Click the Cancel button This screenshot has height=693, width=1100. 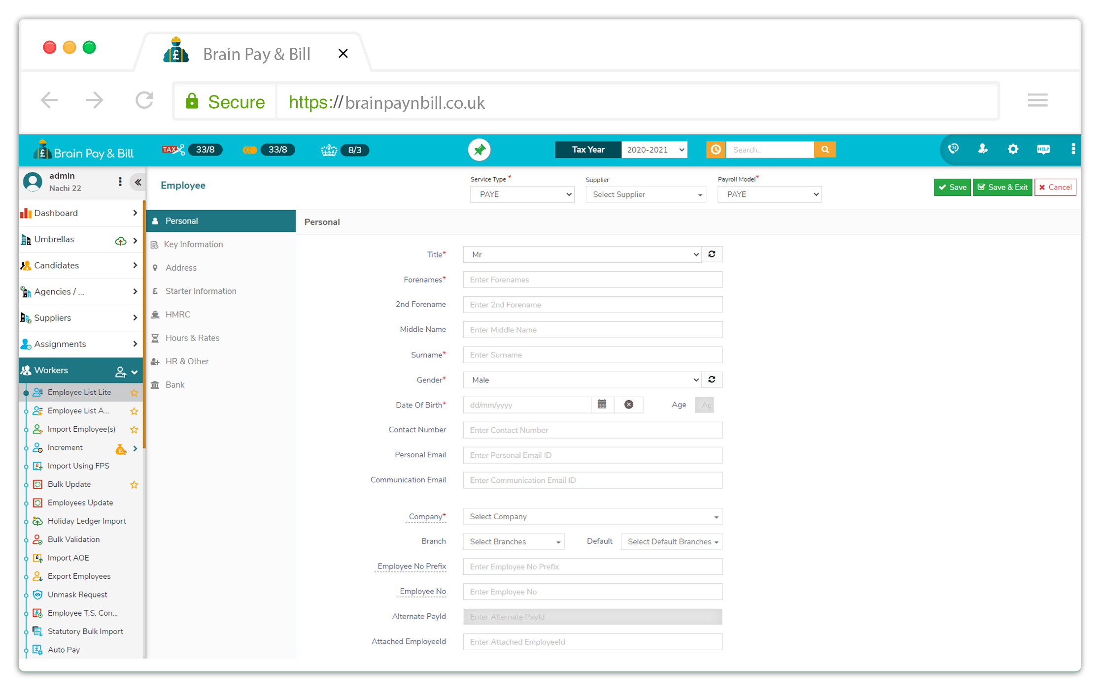[x=1055, y=188]
